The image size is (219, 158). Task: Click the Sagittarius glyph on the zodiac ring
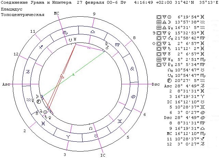41,48
